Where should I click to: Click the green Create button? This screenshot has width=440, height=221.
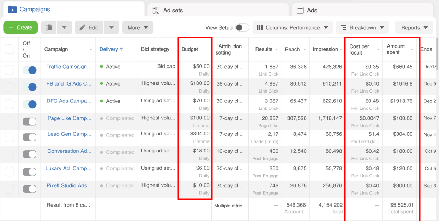tap(20, 27)
